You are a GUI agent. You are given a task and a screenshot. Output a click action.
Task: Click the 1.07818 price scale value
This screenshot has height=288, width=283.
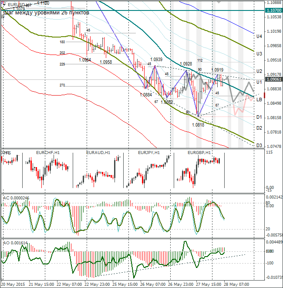[x=274, y=132]
